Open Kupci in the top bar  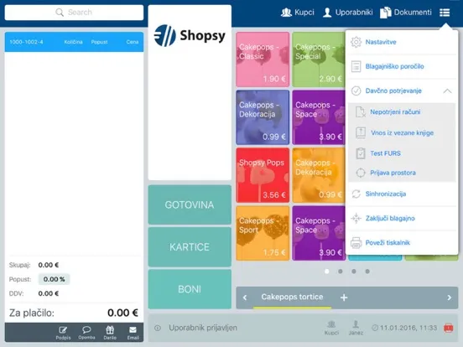coord(298,13)
